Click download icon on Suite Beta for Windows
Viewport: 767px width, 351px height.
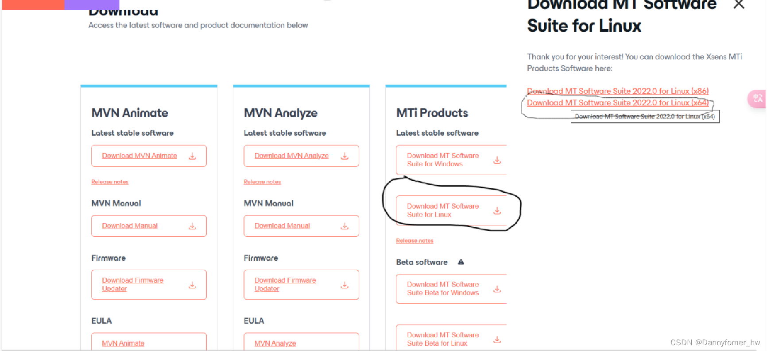pos(497,289)
